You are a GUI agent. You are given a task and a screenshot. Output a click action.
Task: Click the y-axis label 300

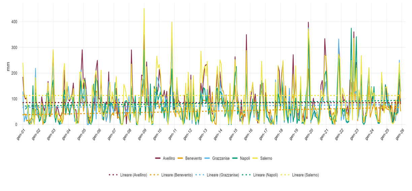(x=14, y=47)
